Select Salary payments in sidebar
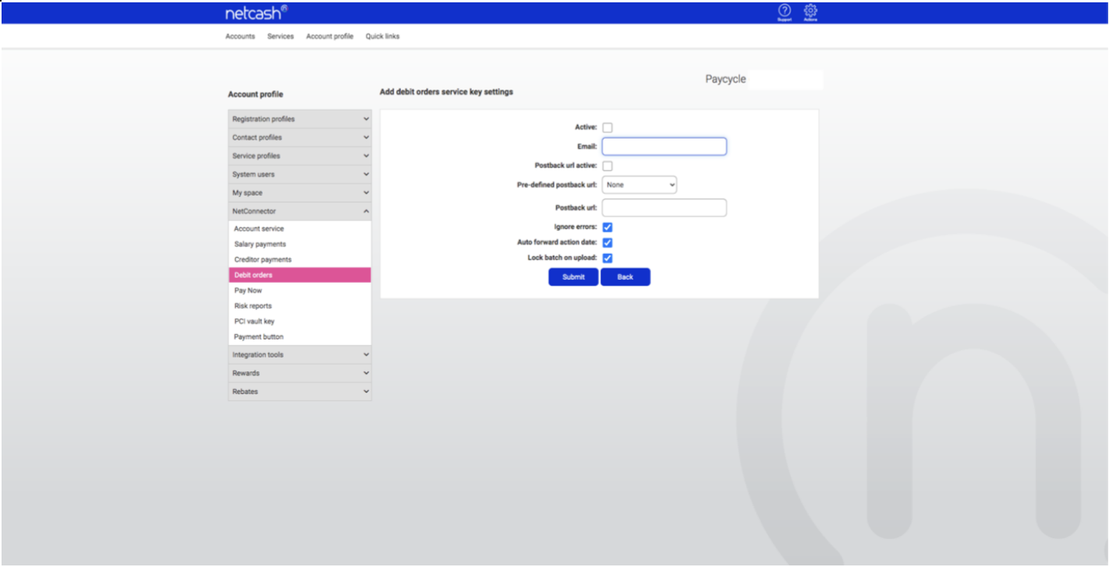1109x567 pixels. point(260,245)
